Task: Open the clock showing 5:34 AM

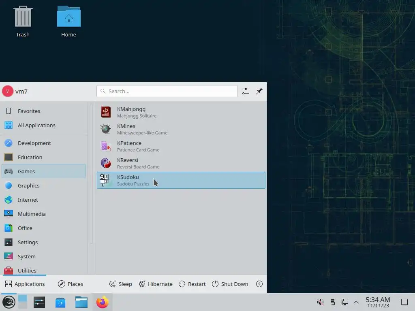Action: click(378, 302)
